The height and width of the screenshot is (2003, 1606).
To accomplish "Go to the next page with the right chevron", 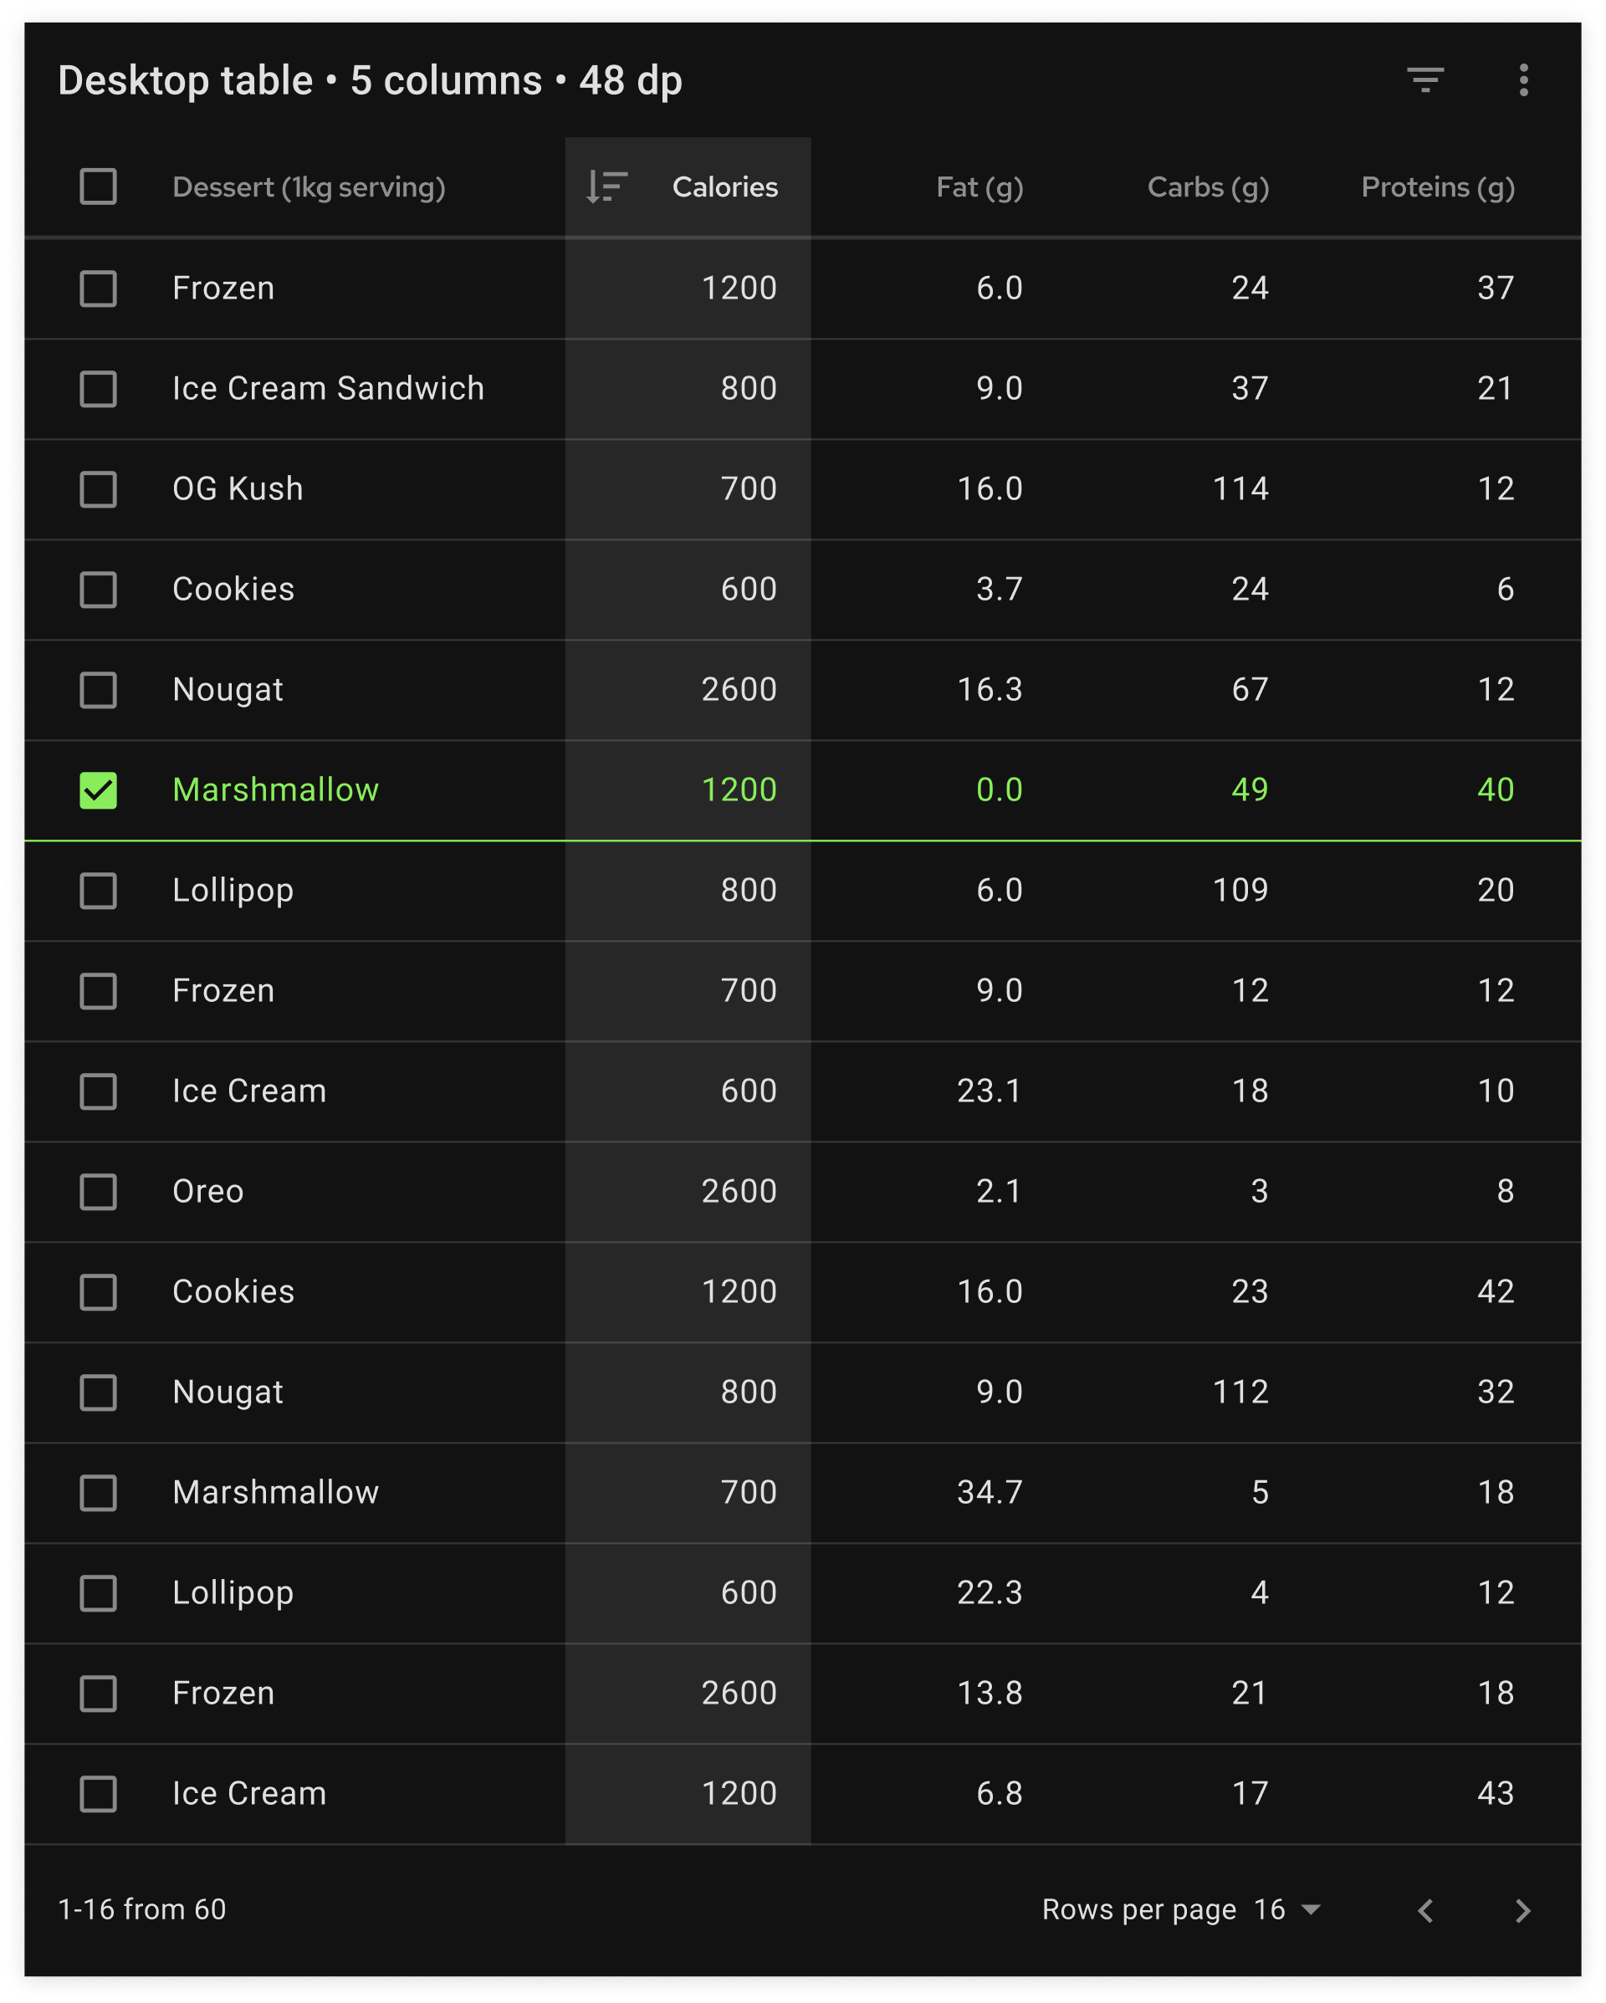I will (1525, 1911).
